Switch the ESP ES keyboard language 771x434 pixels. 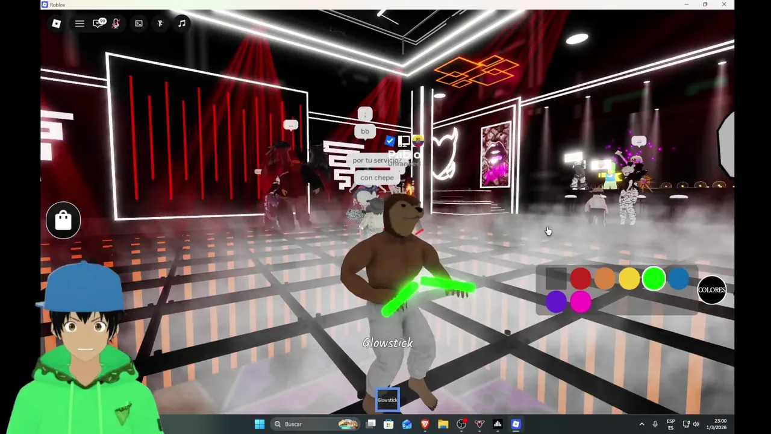tap(670, 424)
